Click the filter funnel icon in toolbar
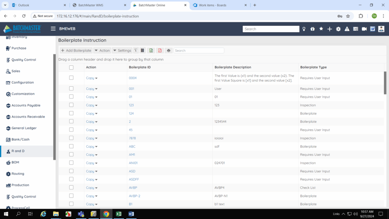This screenshot has height=219, width=389. pyautogui.click(x=136, y=51)
